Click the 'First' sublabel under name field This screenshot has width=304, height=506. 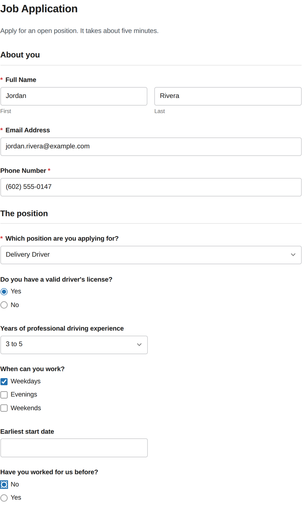point(6,111)
